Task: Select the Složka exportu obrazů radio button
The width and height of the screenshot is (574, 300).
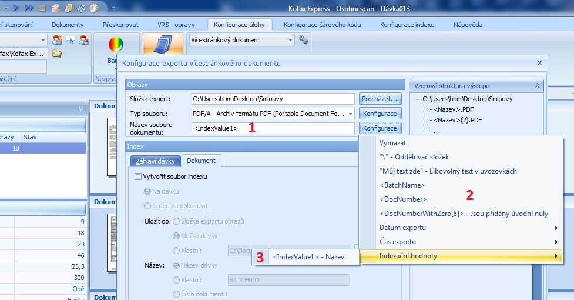Action: pyautogui.click(x=176, y=221)
